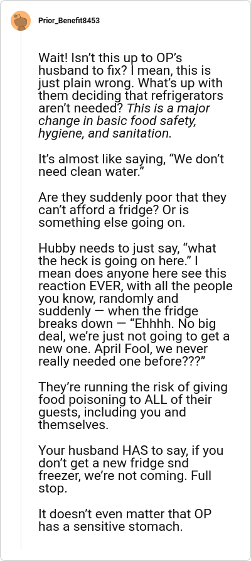
Task: Click the word "stop." after "Full"
Action: (x=53, y=489)
